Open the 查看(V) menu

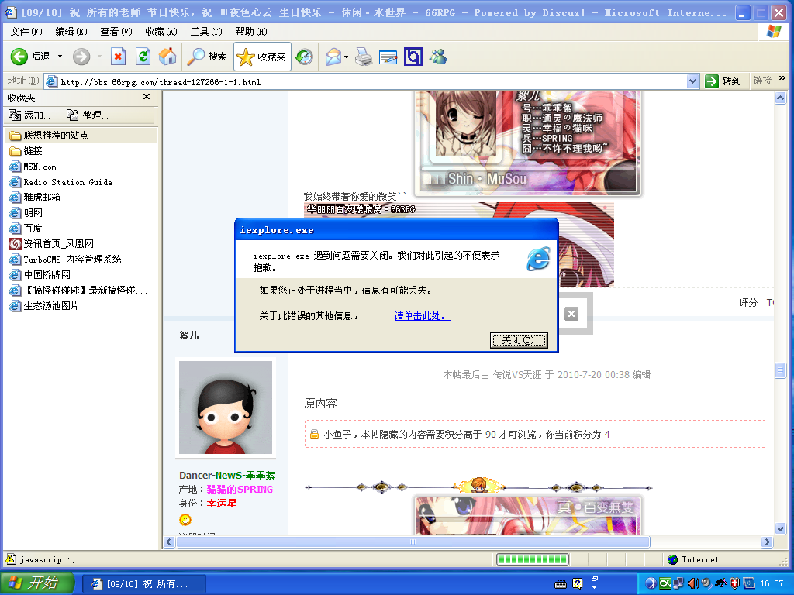tap(116, 31)
